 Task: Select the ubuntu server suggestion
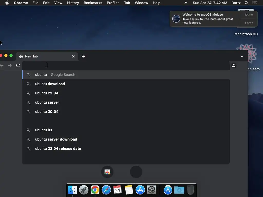click(126, 102)
